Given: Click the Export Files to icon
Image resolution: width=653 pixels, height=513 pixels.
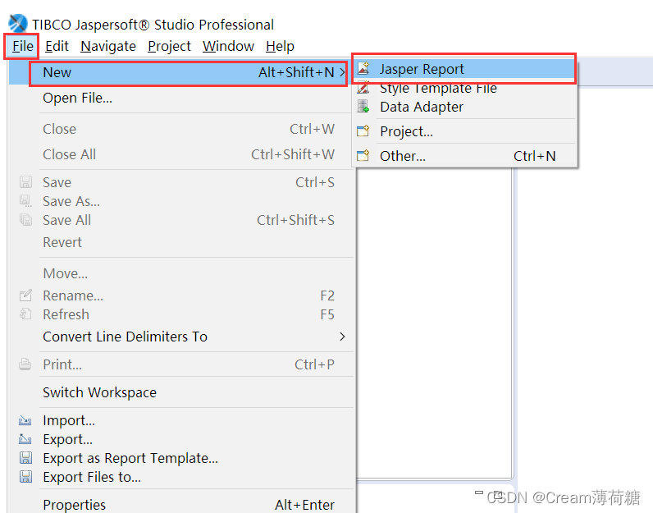Looking at the screenshot, I should pyautogui.click(x=25, y=477).
